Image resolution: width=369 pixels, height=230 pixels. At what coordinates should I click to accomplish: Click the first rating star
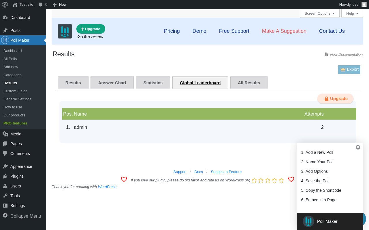coord(254,180)
